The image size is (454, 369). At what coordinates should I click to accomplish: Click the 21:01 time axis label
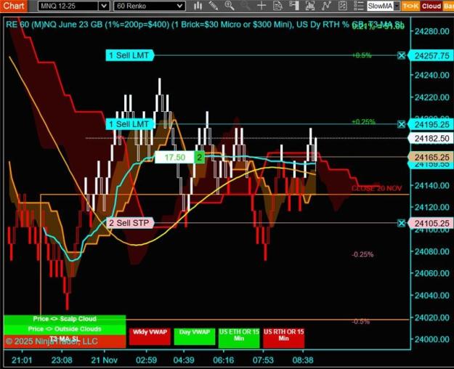point(22,360)
